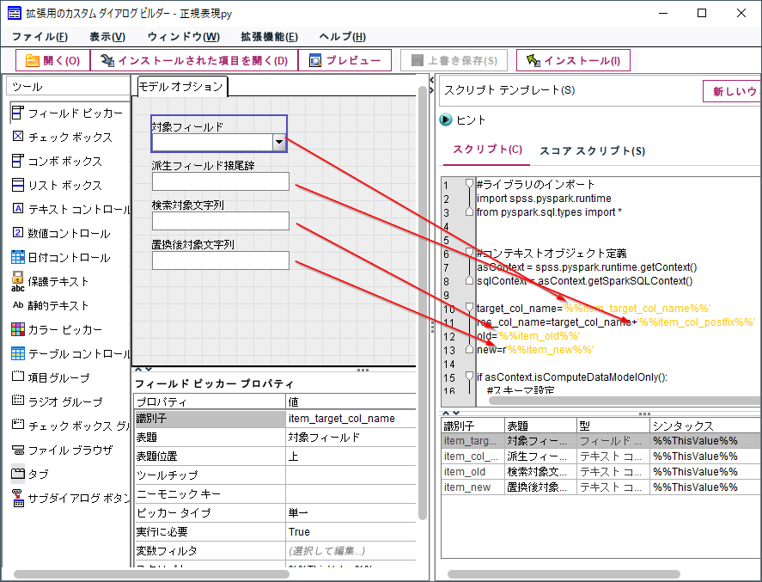Viewport: 762px width, 582px height.
Task: Select the 数値コントロール tool
Action: (61, 233)
